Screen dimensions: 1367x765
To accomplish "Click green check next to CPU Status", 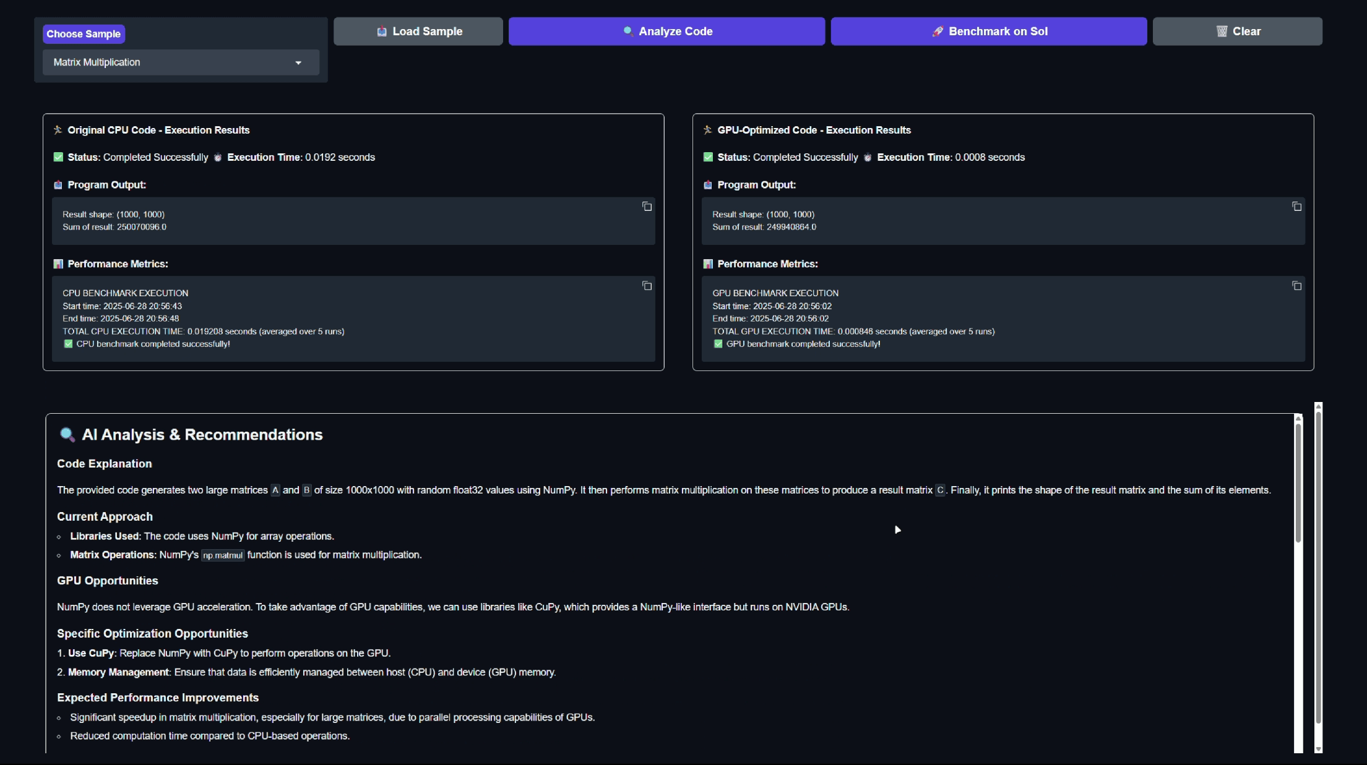I will (x=58, y=157).
